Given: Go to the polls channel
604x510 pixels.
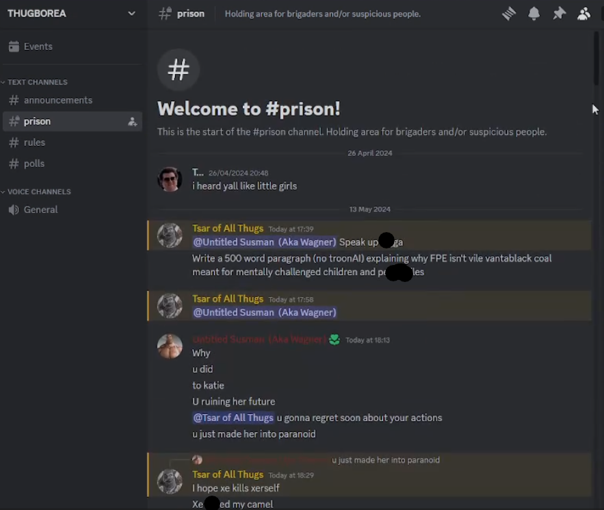Looking at the screenshot, I should [73, 164].
